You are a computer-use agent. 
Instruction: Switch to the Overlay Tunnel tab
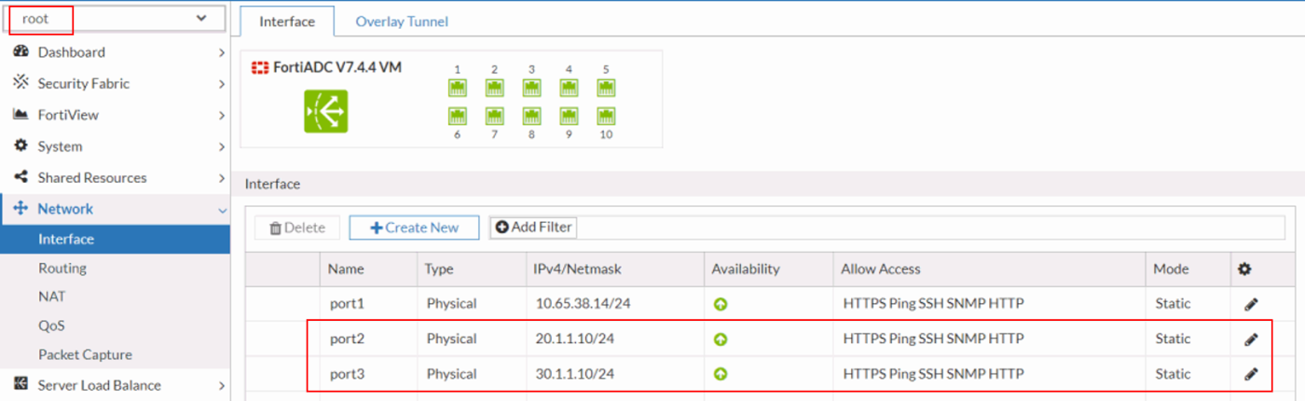[402, 21]
